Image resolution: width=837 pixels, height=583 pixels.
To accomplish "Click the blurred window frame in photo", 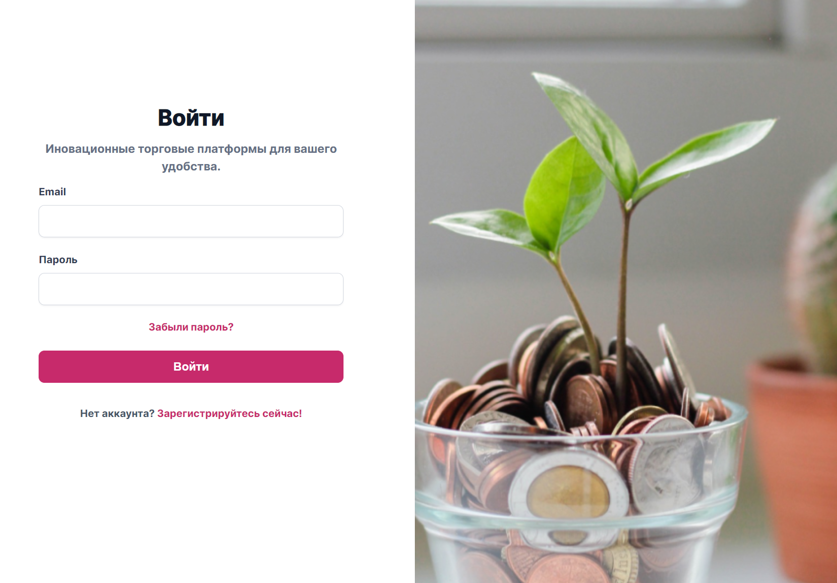I will 625,22.
